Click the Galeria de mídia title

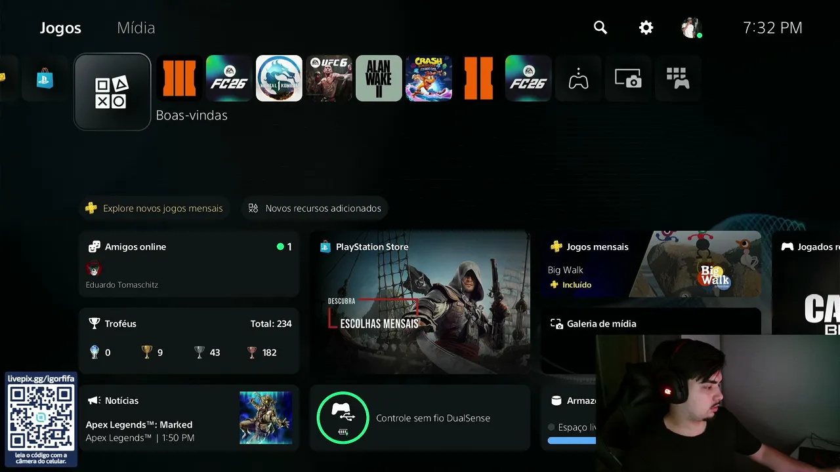[x=601, y=324]
